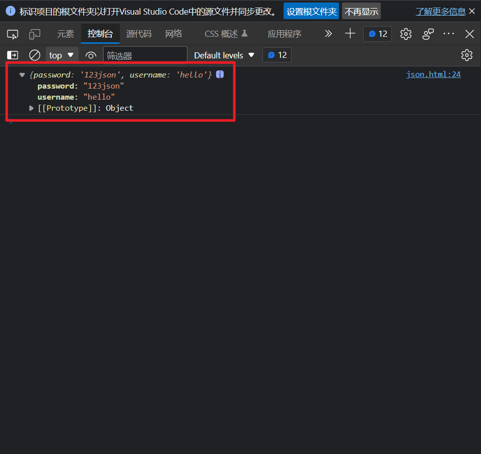Switch to the 元素 tab

coord(65,34)
